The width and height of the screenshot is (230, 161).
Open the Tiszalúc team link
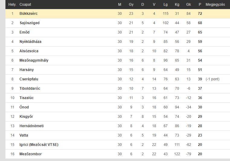pos(27,98)
